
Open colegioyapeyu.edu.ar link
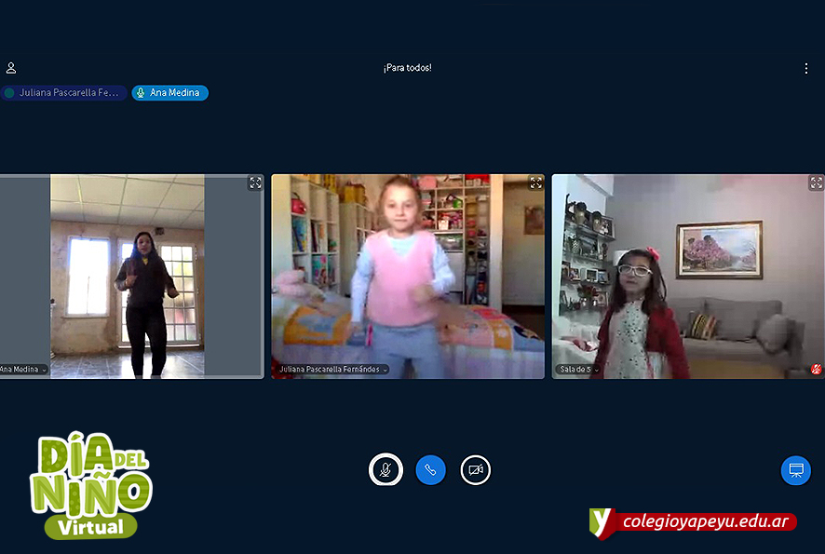706,522
